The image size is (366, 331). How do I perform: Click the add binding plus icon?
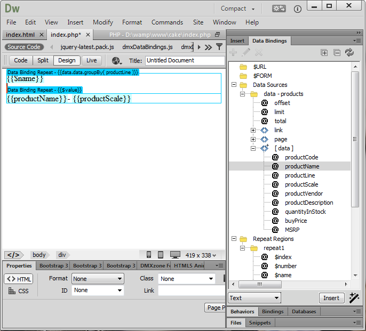(233, 52)
